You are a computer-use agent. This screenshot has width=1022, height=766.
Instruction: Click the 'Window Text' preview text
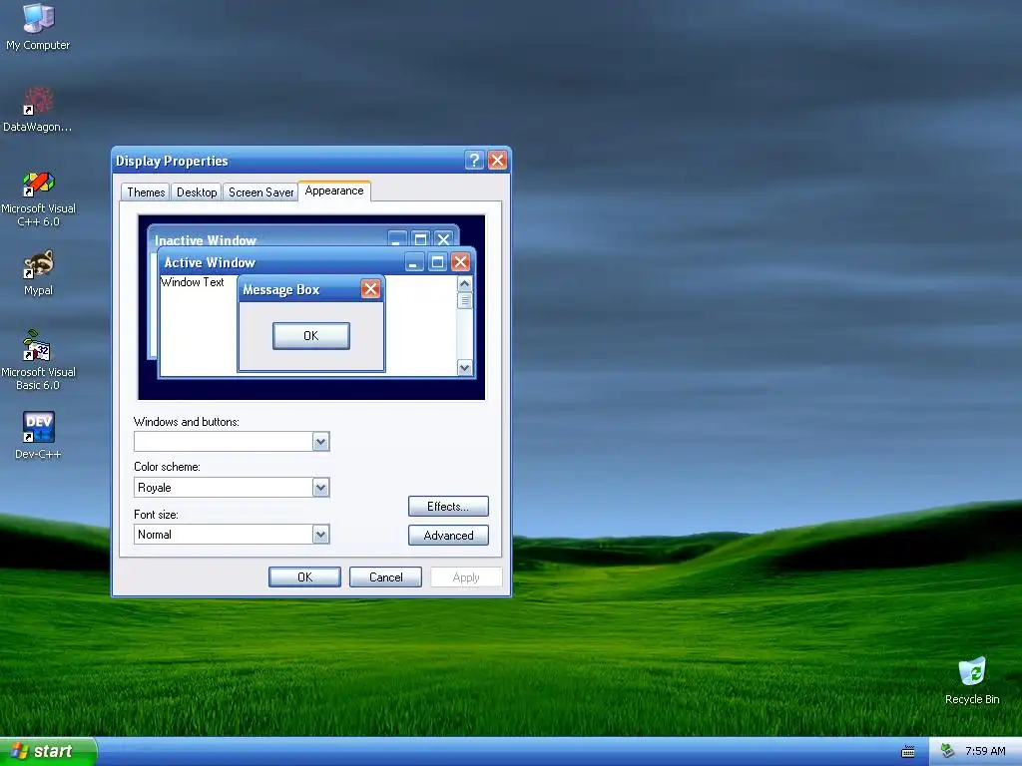tap(193, 282)
